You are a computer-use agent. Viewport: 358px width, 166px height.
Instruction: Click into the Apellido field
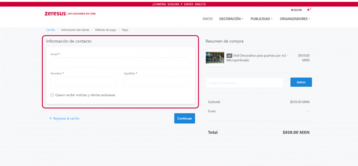[157, 82]
